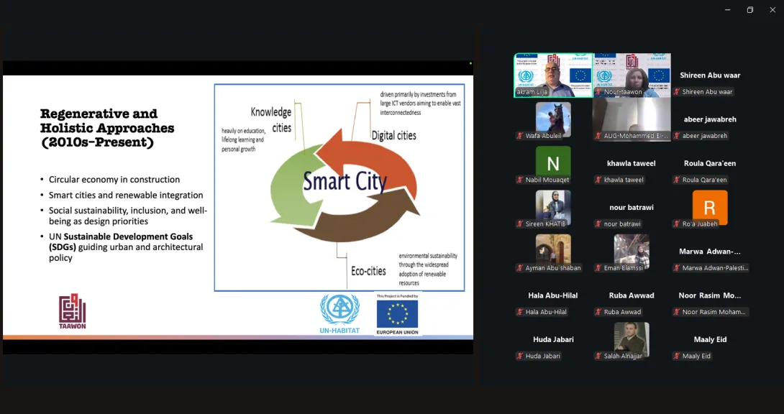Click large 'Marwa Adwan-...' tile name

tap(710, 252)
